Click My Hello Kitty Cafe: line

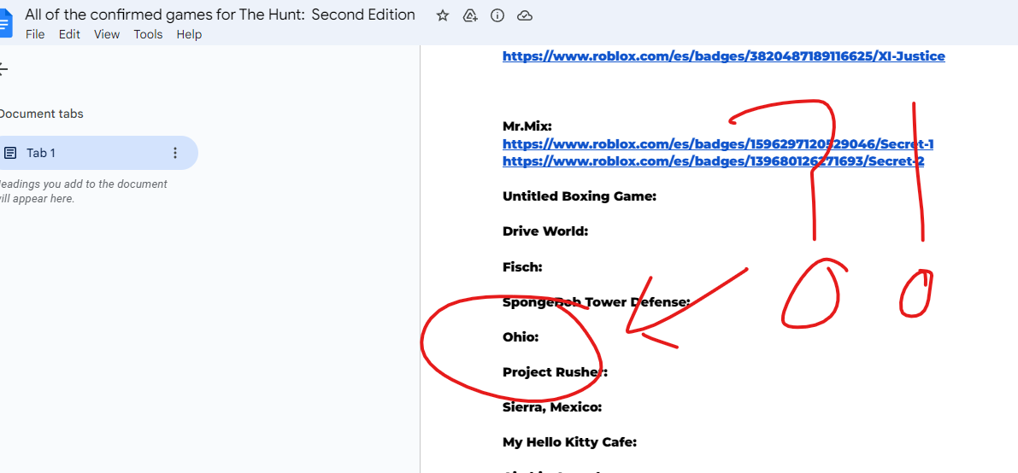570,442
